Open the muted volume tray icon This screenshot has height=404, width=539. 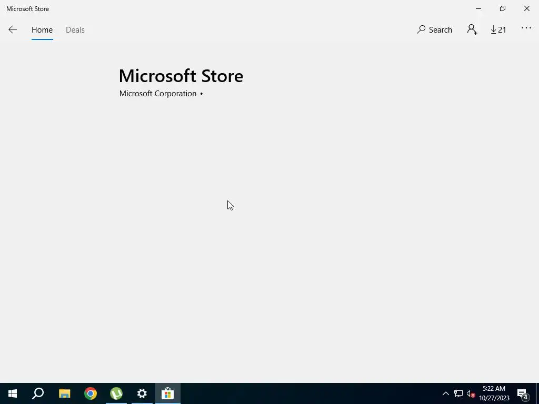[471, 393]
